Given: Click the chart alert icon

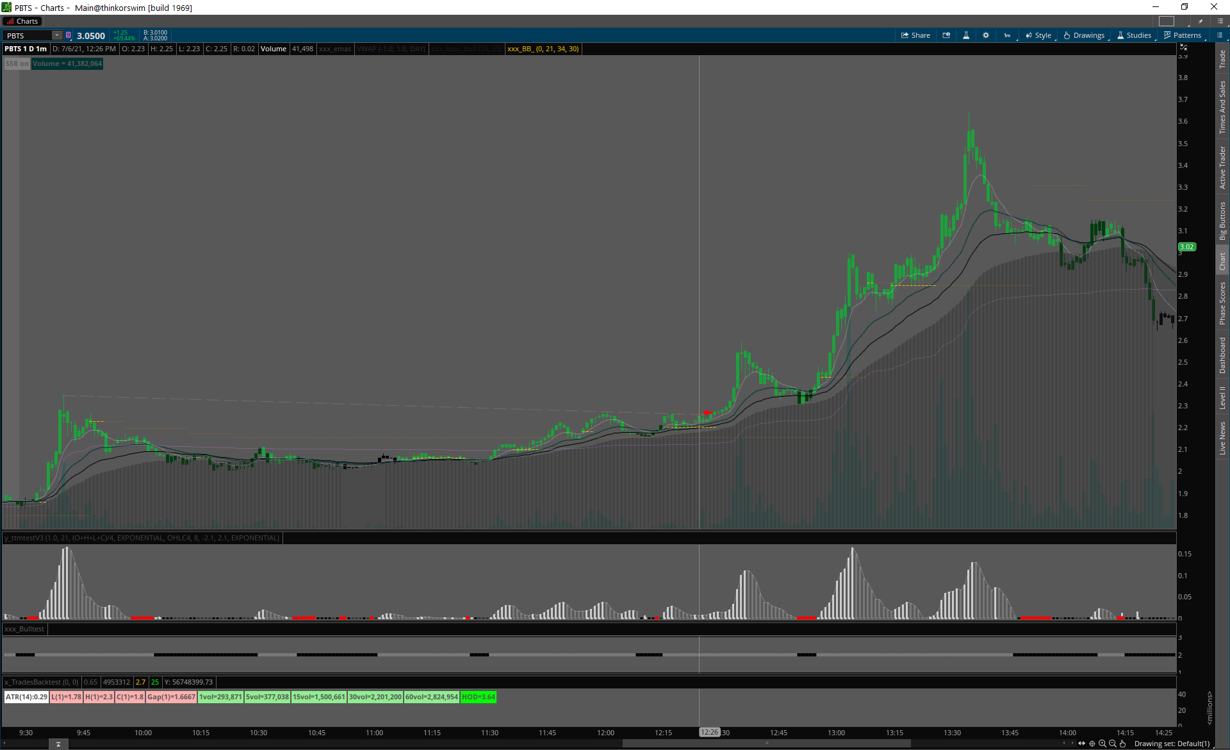Looking at the screenshot, I should [946, 35].
